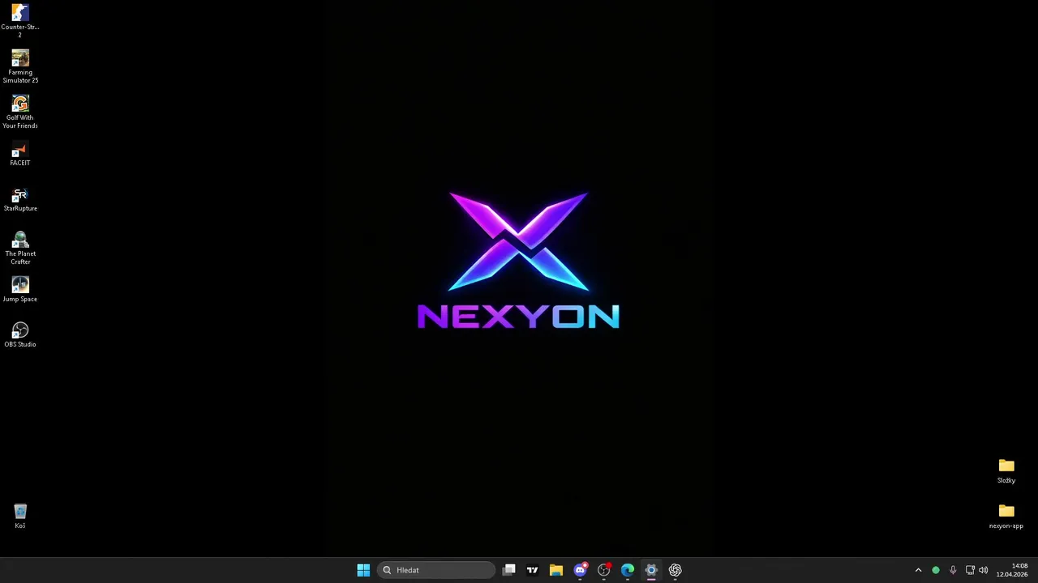1038x583 pixels.
Task: Open the Settings gear app in taskbar
Action: (x=651, y=570)
